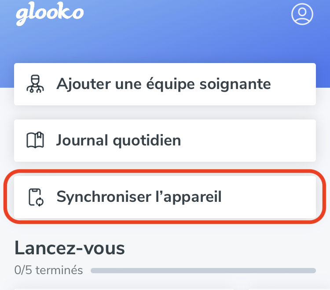Viewport: 330px width, 290px height.
Task: Click the doctor icon for care team
Action: point(36,84)
